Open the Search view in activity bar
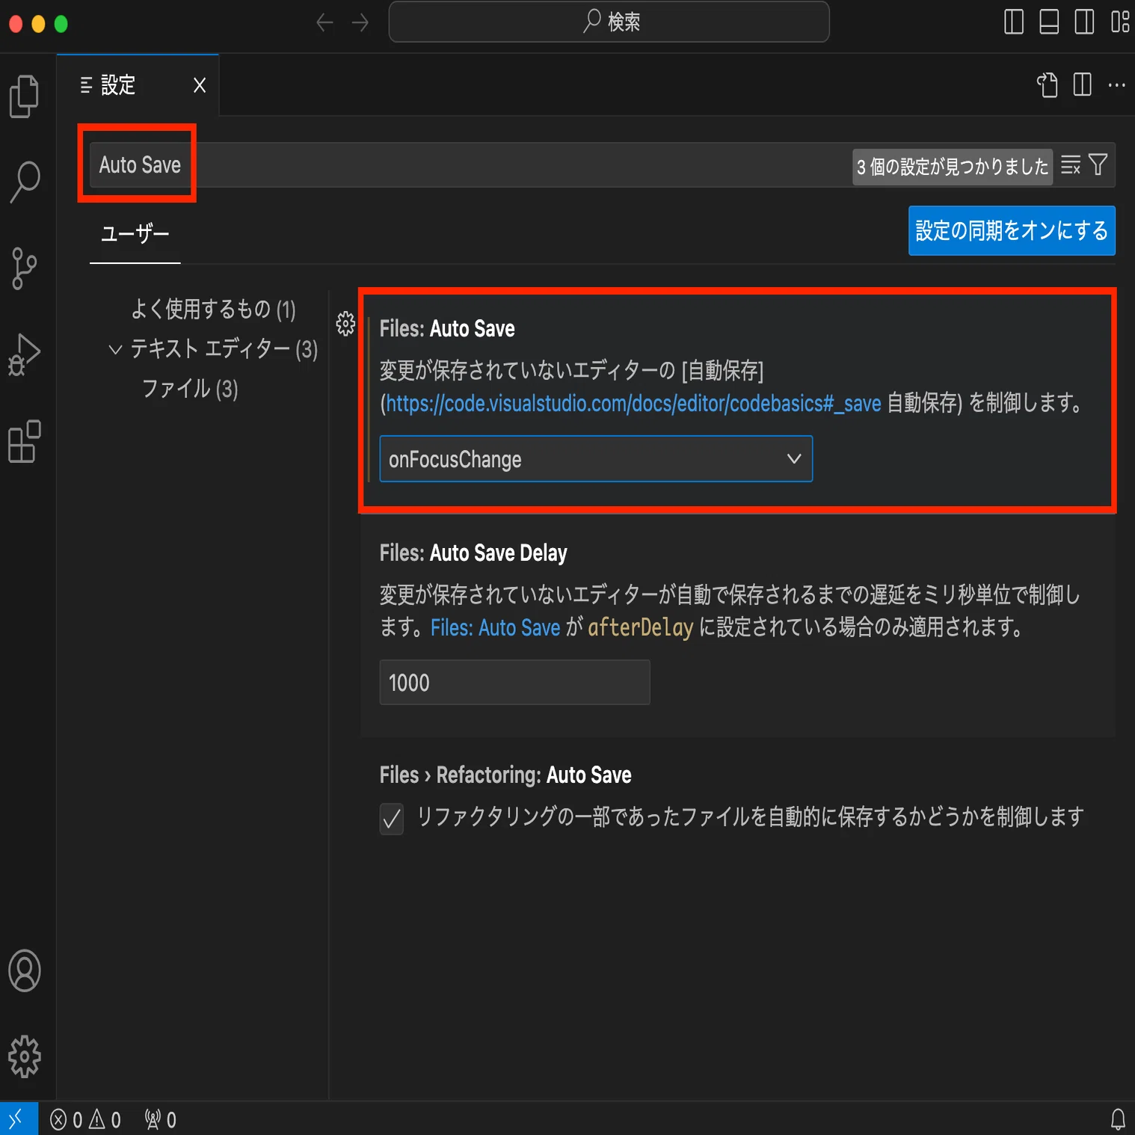This screenshot has width=1135, height=1135. tap(25, 182)
